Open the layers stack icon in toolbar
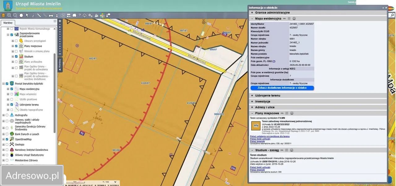Image resolution: width=396 pixels, height=186 pixels. [x=3, y=15]
